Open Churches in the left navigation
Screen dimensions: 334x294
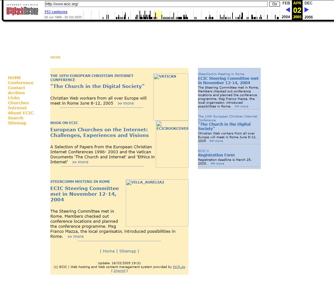pos(18,103)
